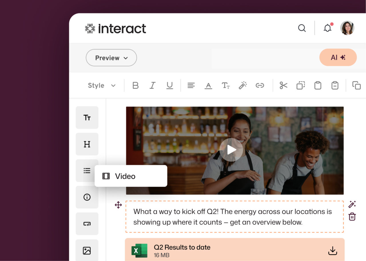Screen dimensions: 366x261
Task: Open text alignment options
Action: pyautogui.click(x=191, y=86)
